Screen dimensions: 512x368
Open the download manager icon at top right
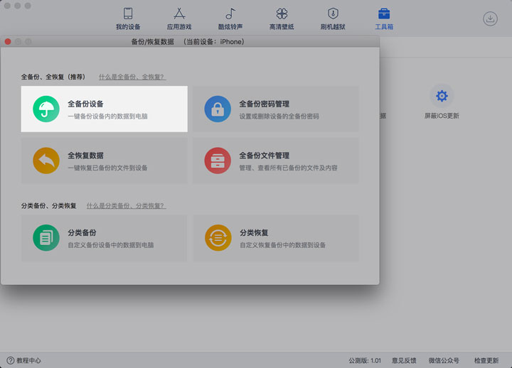click(x=490, y=19)
